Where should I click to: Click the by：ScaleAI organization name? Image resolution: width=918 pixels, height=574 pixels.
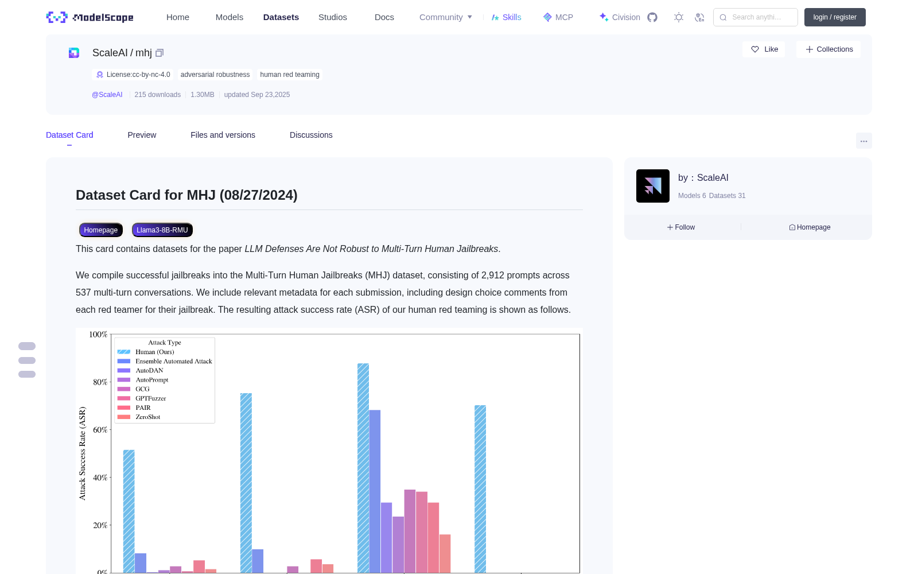tap(703, 178)
